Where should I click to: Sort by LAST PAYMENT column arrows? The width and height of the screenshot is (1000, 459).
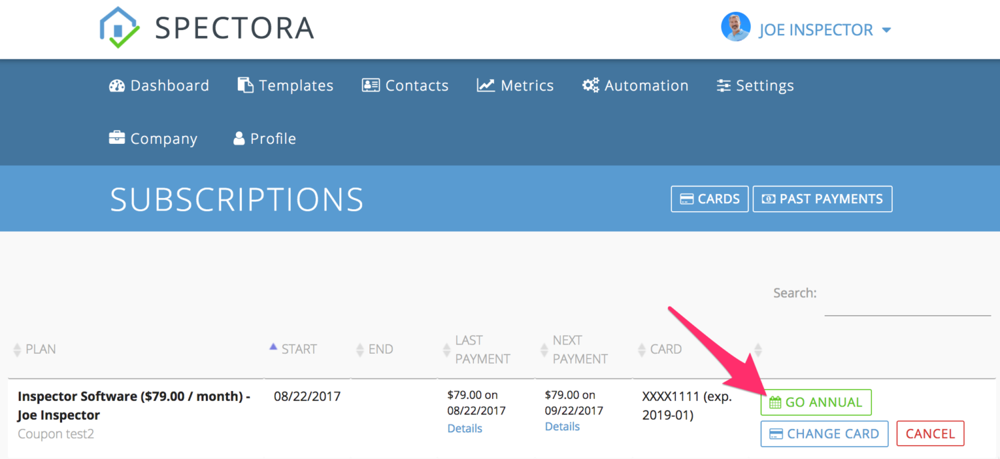(x=447, y=349)
